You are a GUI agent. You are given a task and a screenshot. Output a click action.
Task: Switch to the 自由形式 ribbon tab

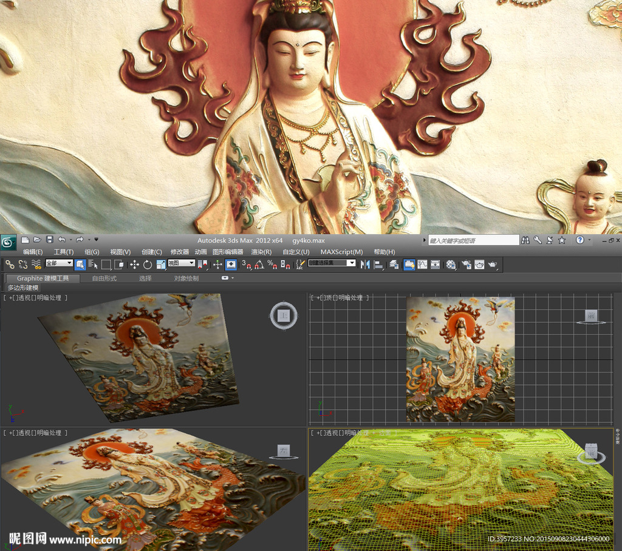click(x=104, y=279)
